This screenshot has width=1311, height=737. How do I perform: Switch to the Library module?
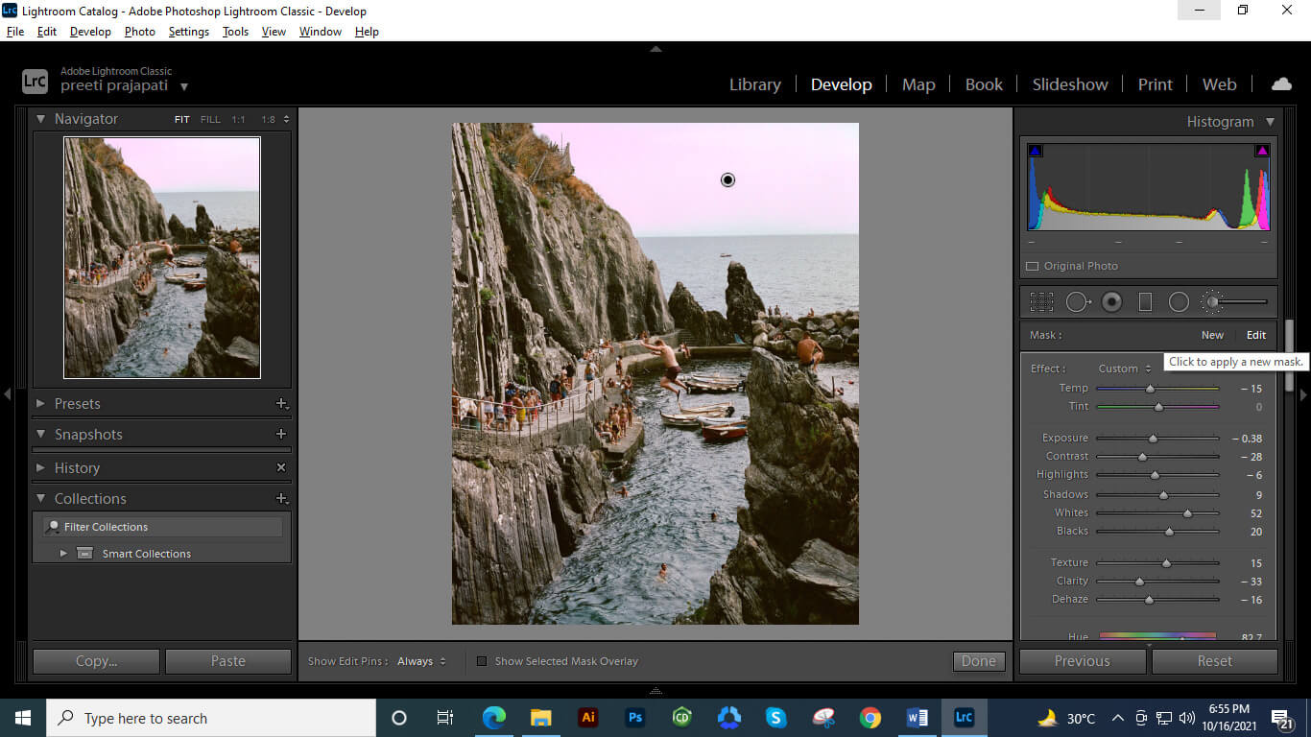754,84
